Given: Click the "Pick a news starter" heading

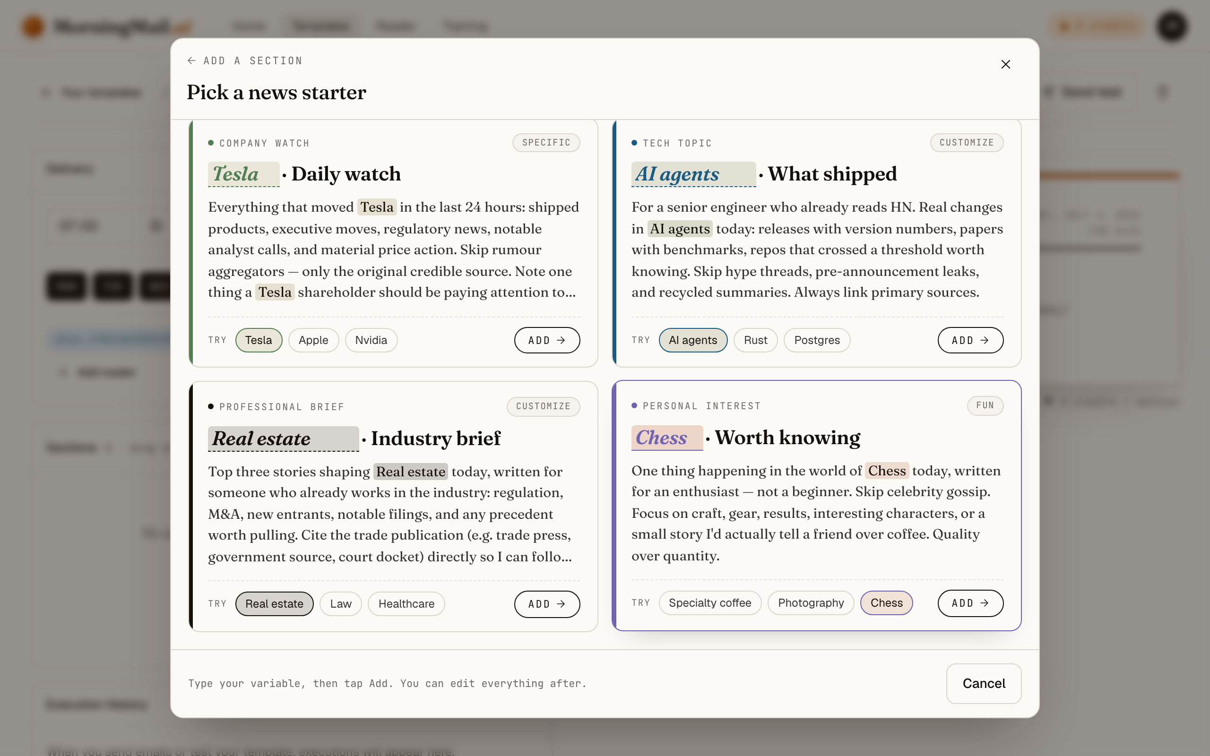Looking at the screenshot, I should click(277, 93).
